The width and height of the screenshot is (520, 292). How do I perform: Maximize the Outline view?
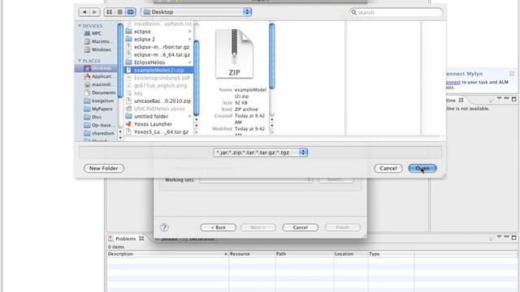513,99
